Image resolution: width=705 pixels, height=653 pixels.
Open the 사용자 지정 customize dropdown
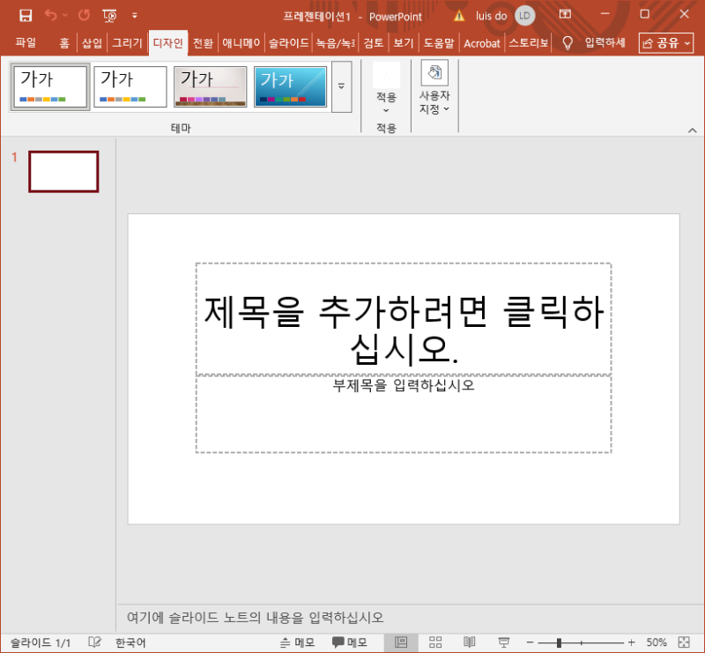[434, 88]
